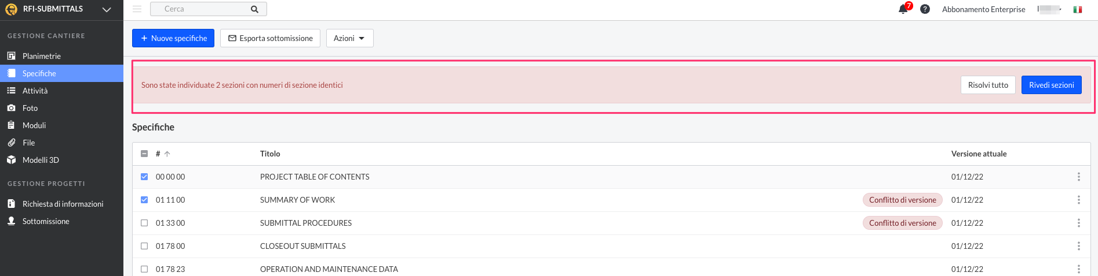
Task: Uncheck the 01 11 00 row checkbox
Action: (144, 200)
